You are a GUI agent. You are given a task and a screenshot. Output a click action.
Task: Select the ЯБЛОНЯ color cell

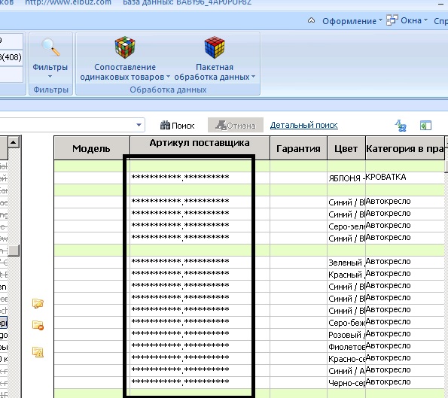(346, 178)
